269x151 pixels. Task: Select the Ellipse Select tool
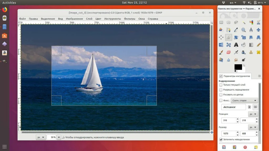coord(229,23)
